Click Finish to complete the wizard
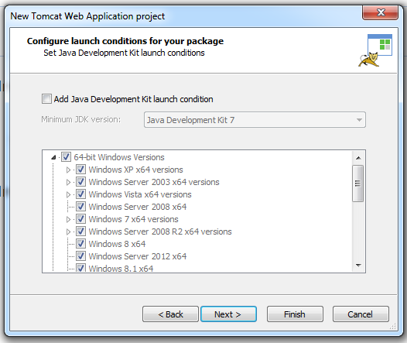The width and height of the screenshot is (407, 343). pos(295,314)
